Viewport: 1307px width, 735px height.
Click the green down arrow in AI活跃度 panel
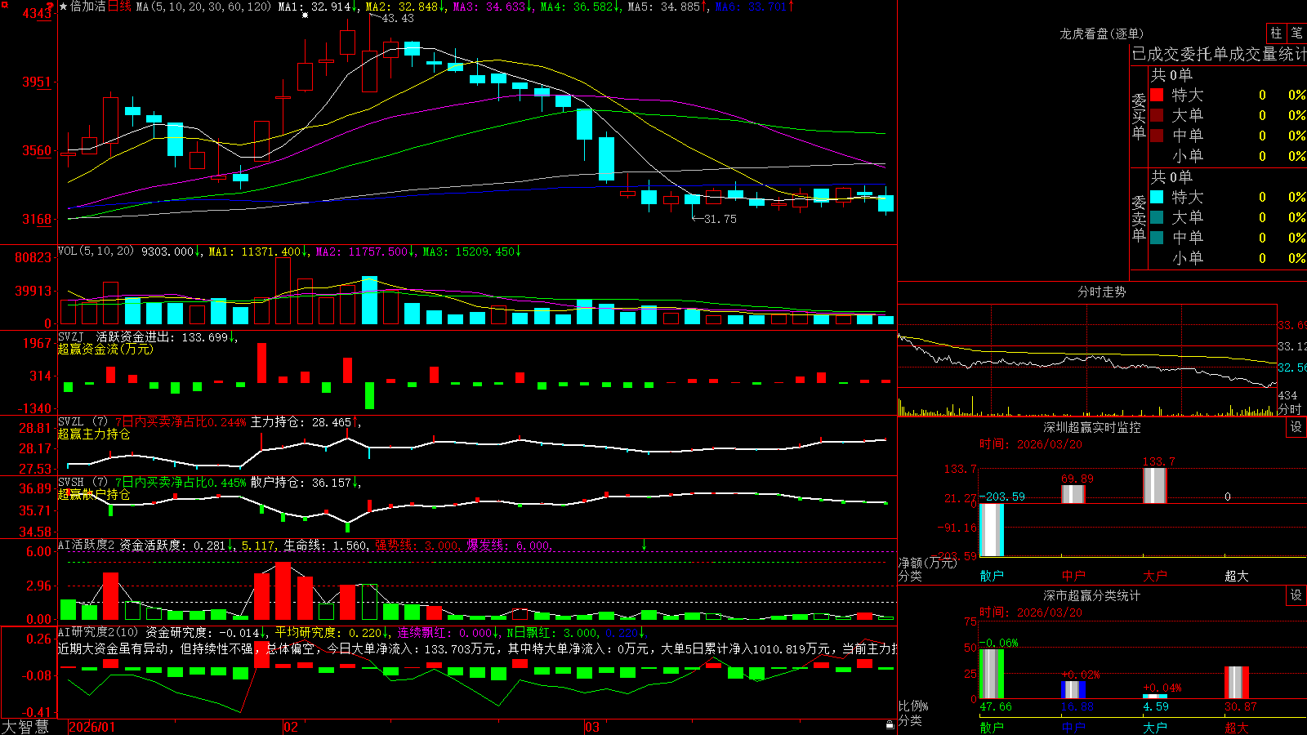click(645, 544)
